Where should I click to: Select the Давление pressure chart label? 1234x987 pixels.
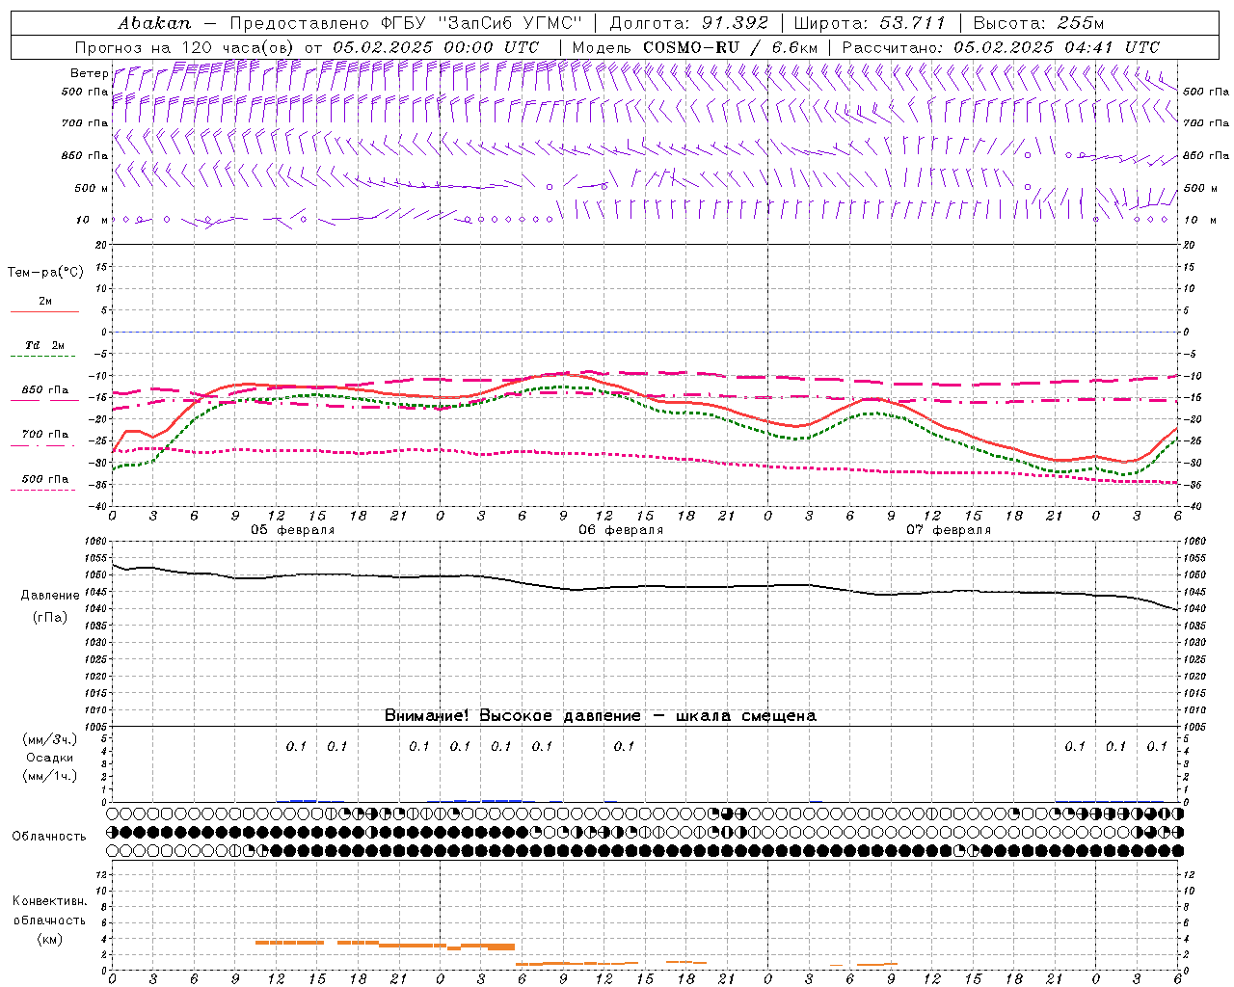[50, 596]
